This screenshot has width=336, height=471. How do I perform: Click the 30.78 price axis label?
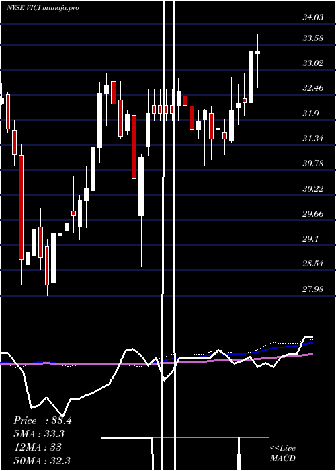click(x=313, y=164)
